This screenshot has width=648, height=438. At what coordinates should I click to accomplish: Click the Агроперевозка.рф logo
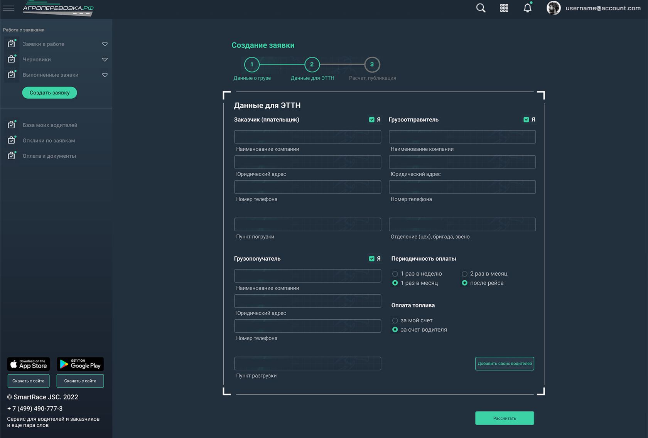(58, 8)
